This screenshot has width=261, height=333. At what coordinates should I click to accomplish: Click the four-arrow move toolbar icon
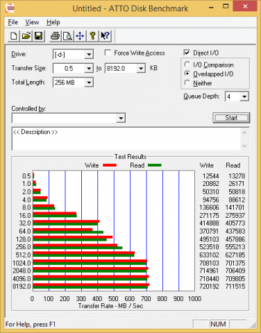[x=80, y=36]
